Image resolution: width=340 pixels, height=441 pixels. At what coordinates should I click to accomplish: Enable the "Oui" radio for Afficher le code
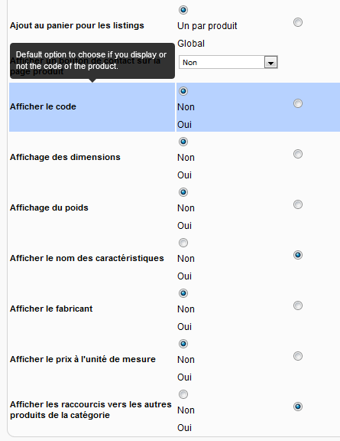pyautogui.click(x=298, y=103)
